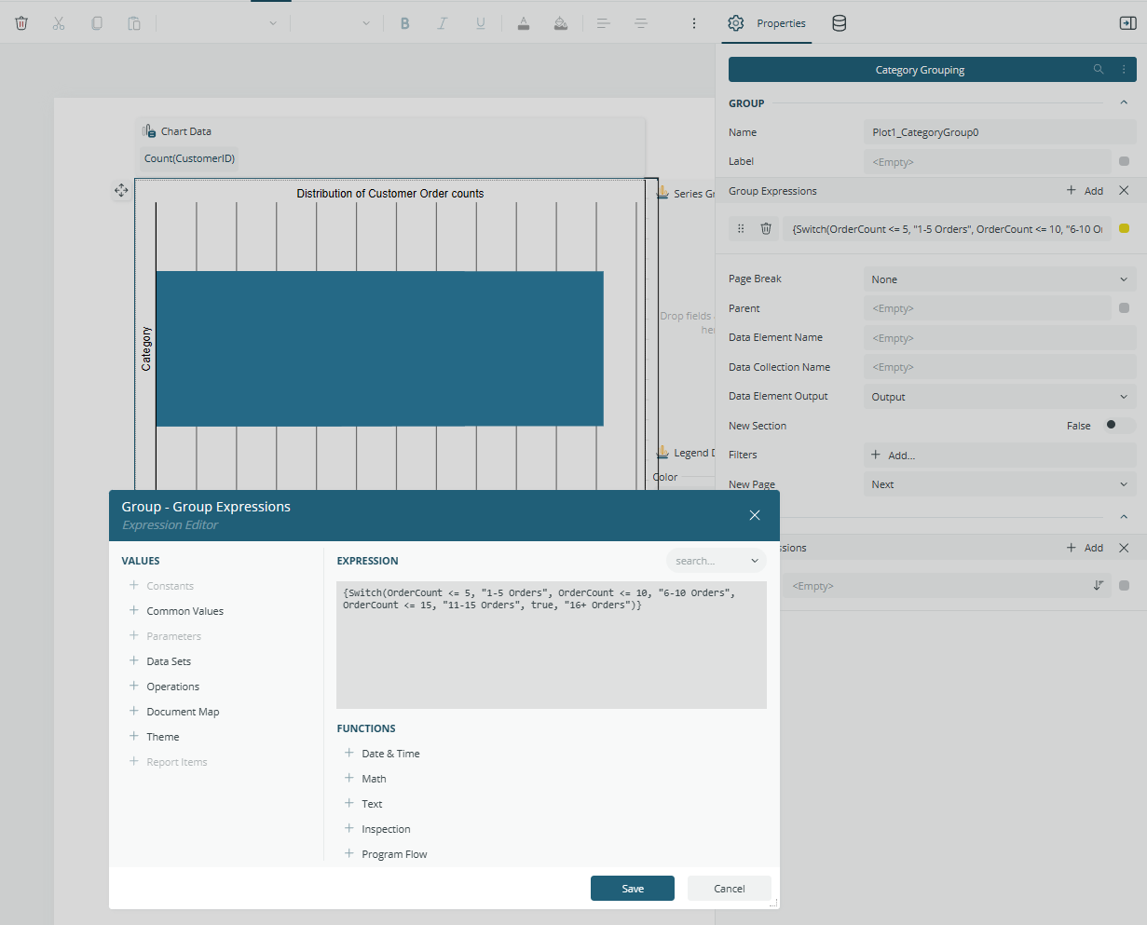Collapse the properties side panel

(1127, 23)
